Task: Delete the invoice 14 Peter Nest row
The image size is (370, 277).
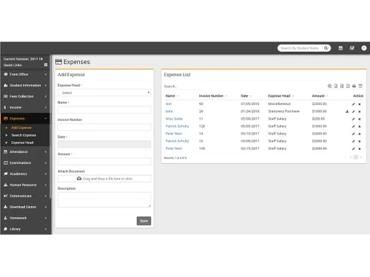Action: point(360,134)
